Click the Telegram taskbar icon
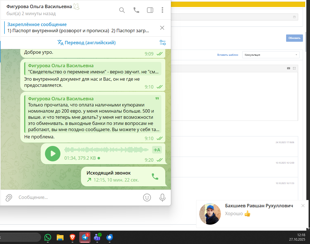This screenshot has height=244, width=310. pyautogui.click(x=85, y=237)
